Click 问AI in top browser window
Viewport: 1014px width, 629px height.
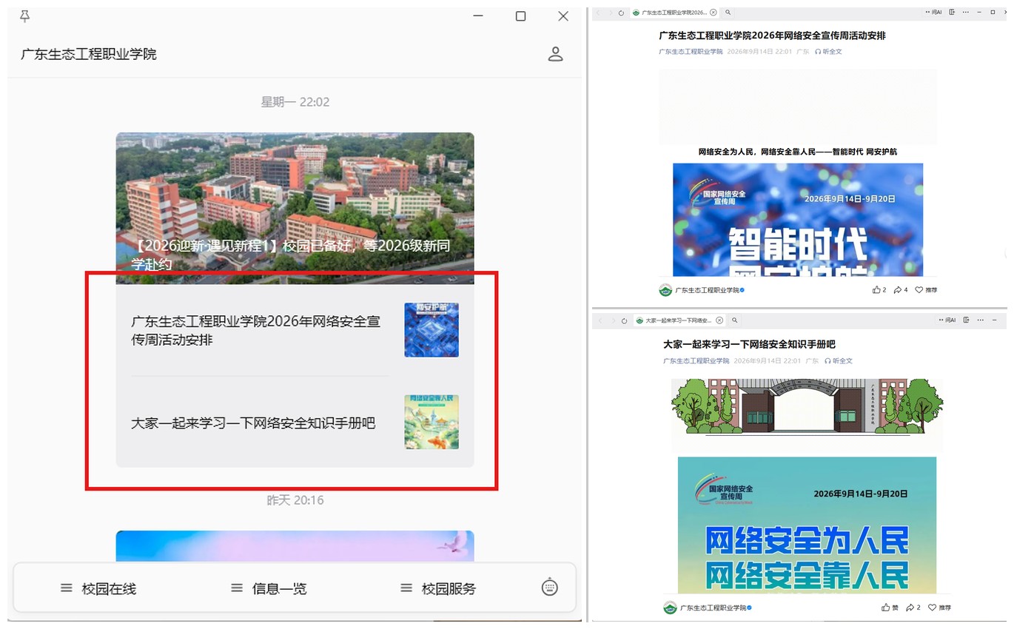(x=934, y=12)
